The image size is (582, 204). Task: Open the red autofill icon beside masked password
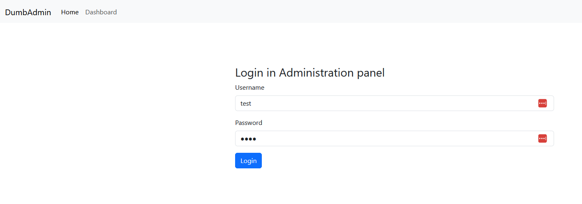tap(542, 138)
